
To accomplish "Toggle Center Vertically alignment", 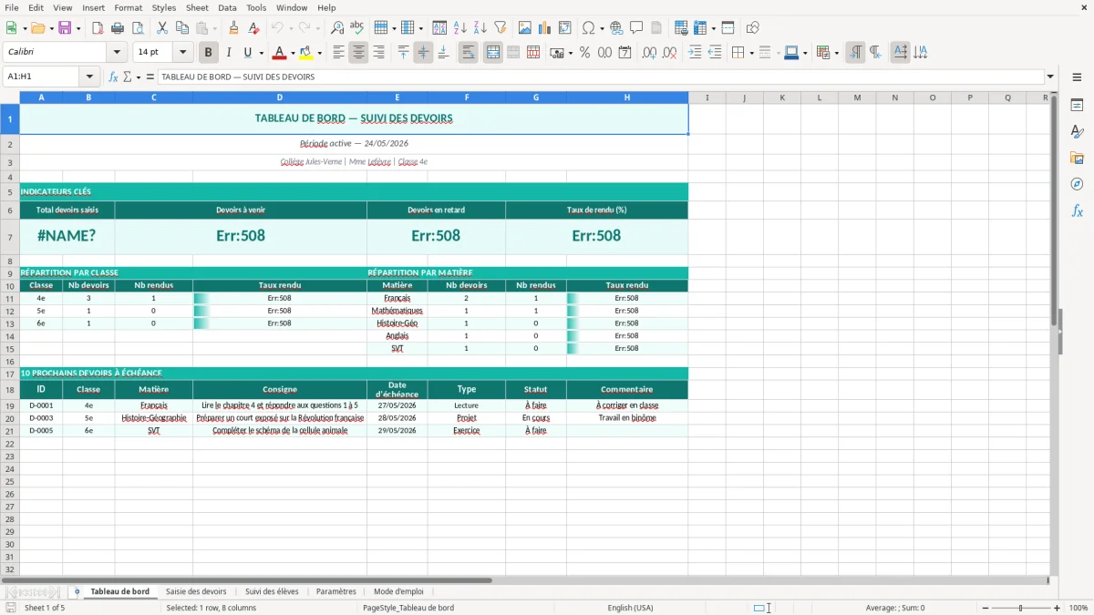I will (x=423, y=53).
